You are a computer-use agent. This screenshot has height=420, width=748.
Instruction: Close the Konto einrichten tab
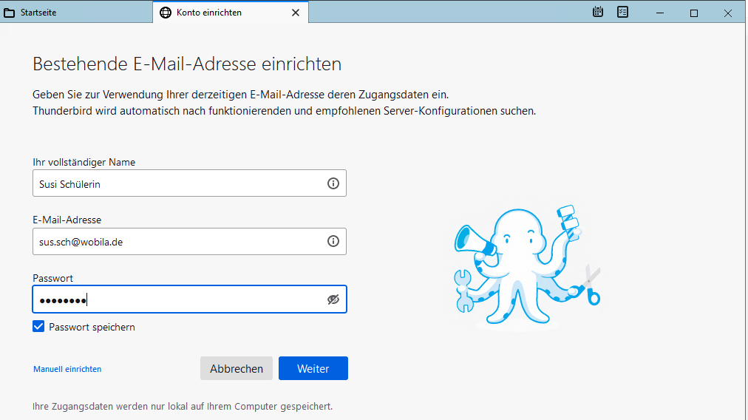click(x=296, y=13)
